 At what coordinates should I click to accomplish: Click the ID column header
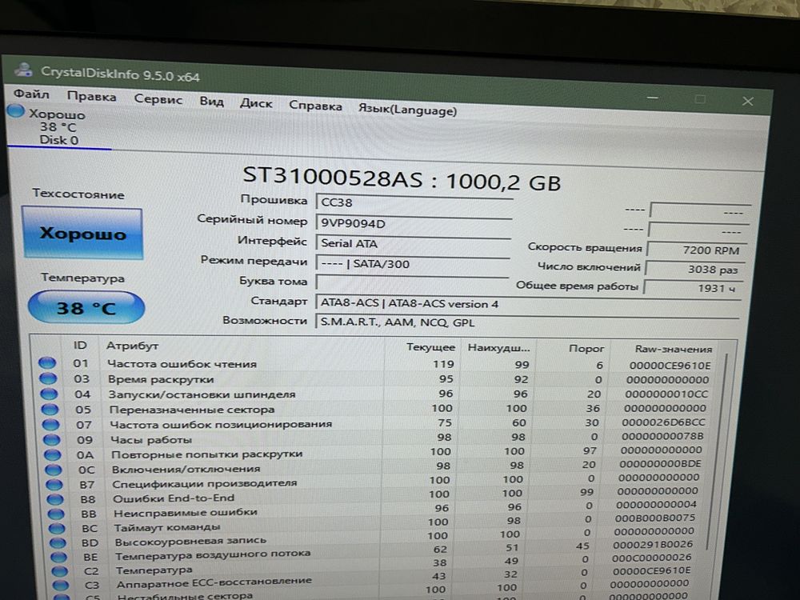(80, 346)
